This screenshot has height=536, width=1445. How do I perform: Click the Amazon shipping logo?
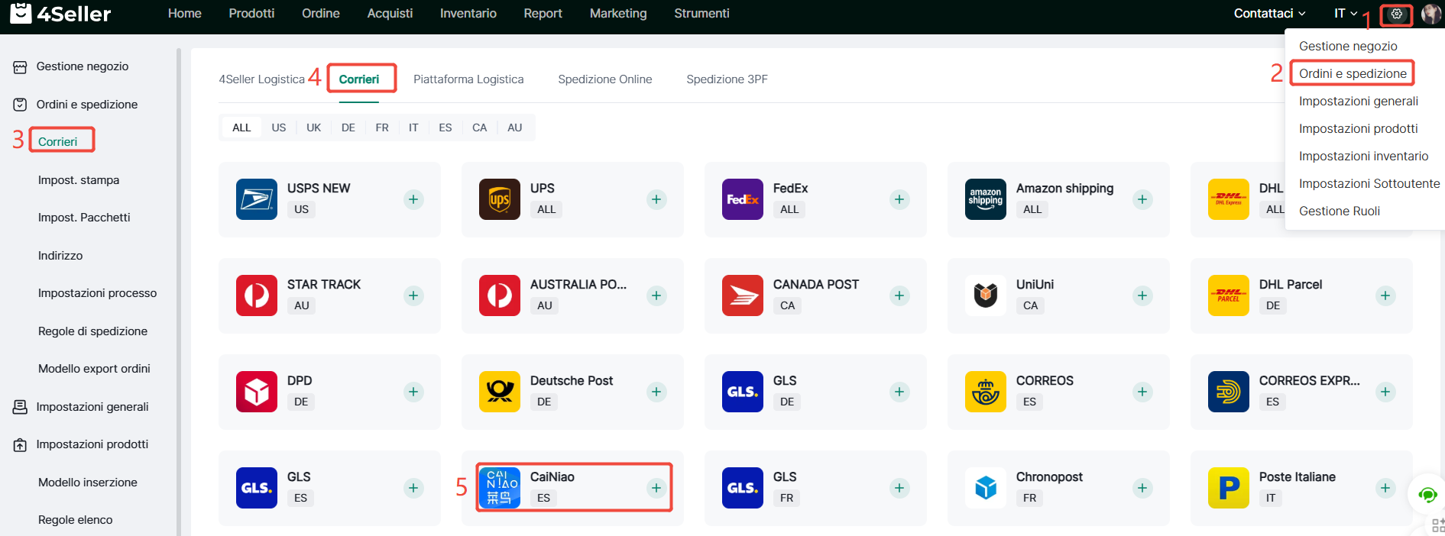[x=985, y=199]
